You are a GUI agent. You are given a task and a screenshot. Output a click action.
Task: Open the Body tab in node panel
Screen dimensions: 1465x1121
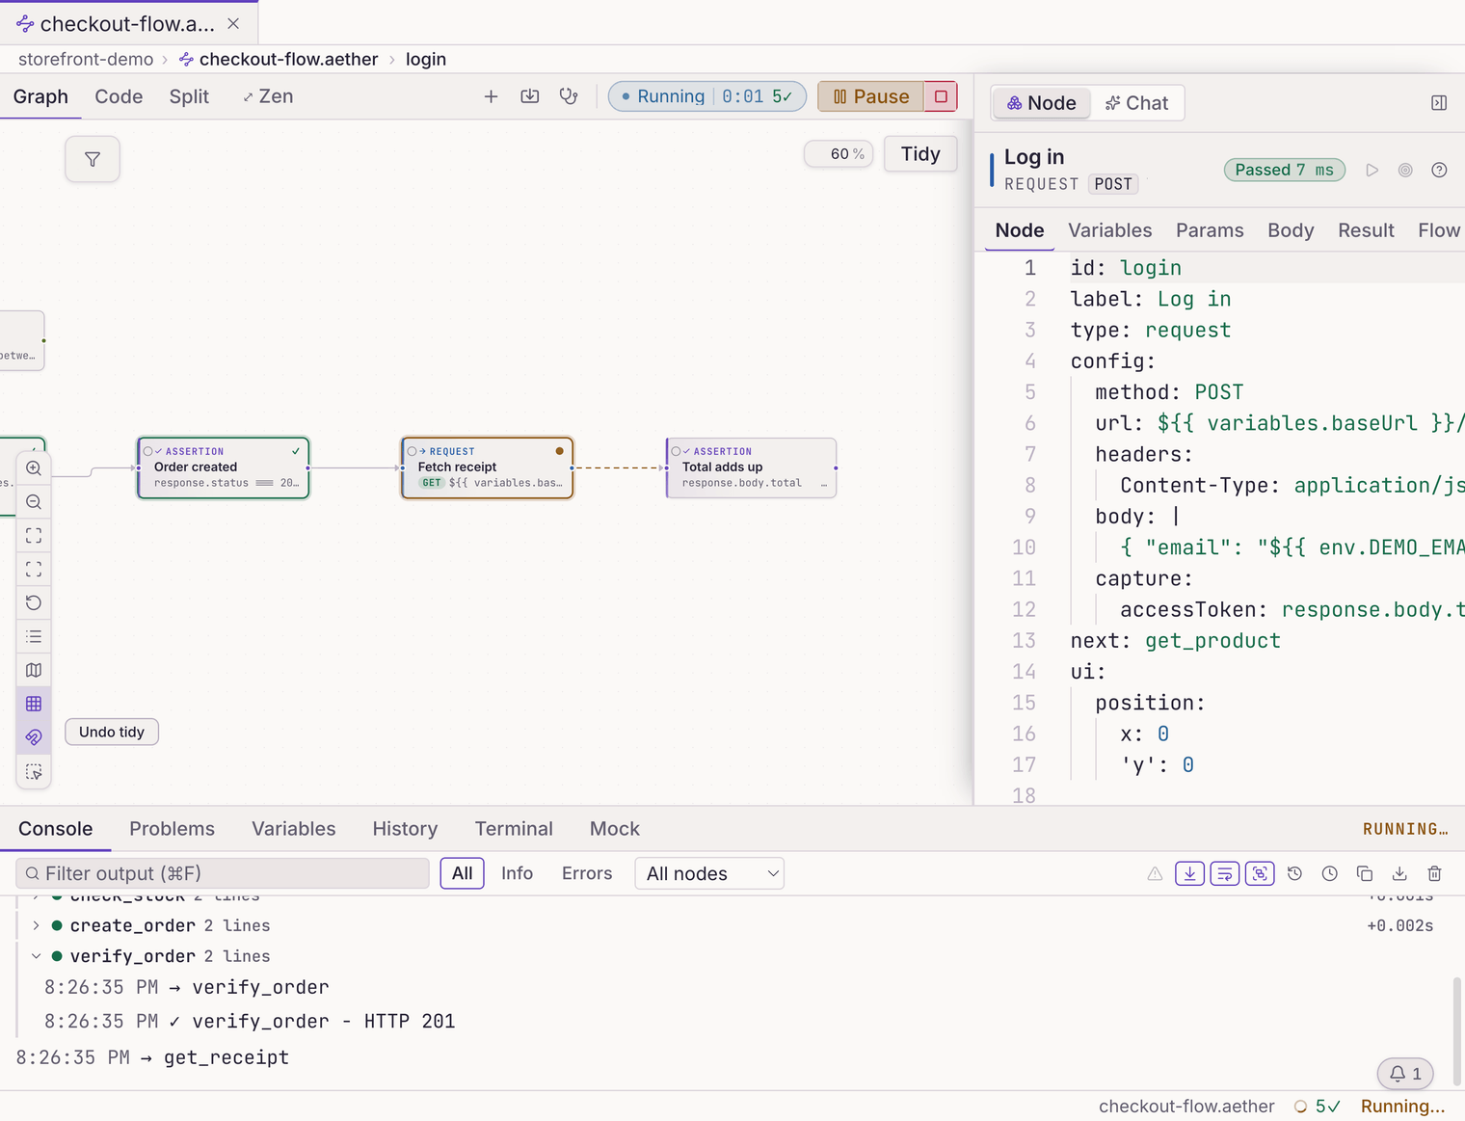1291,230
